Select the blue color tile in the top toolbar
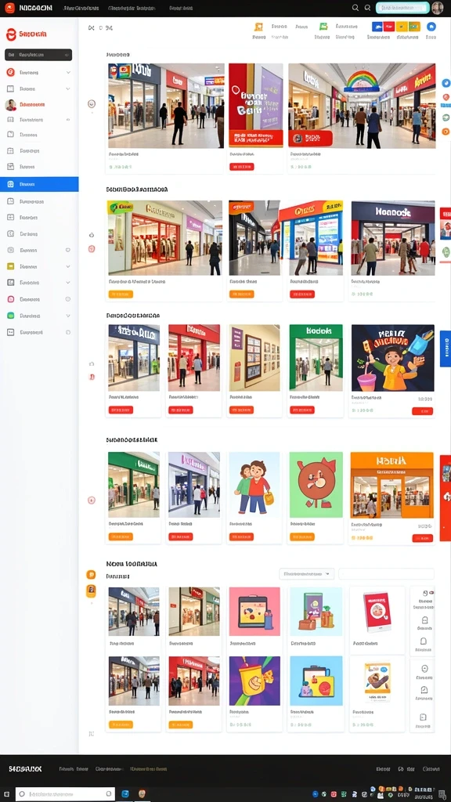Screen dimensions: 451x802 [377, 27]
